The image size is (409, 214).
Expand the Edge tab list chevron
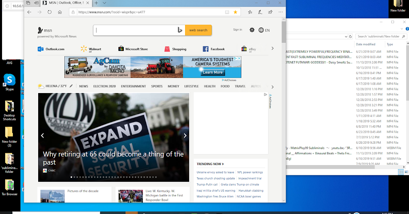[104, 3]
